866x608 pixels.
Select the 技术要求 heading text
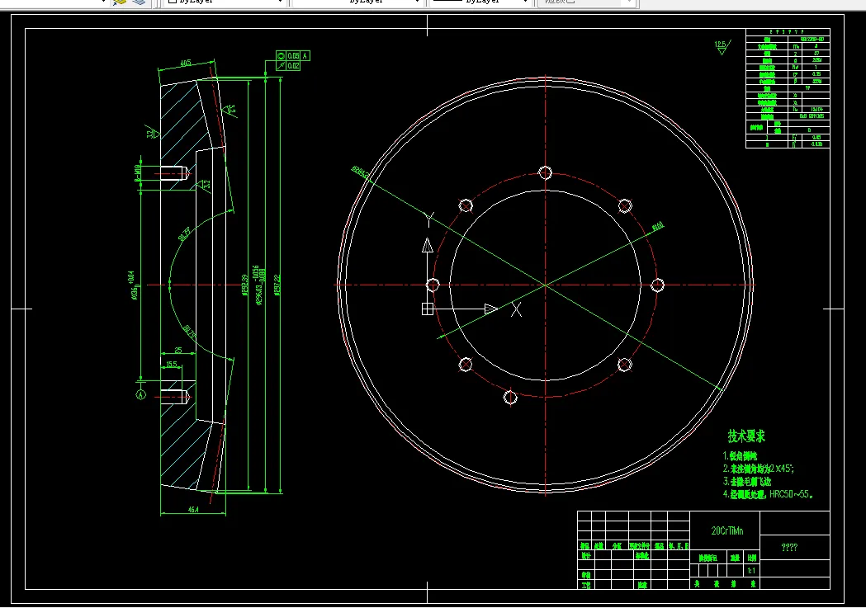coord(746,436)
